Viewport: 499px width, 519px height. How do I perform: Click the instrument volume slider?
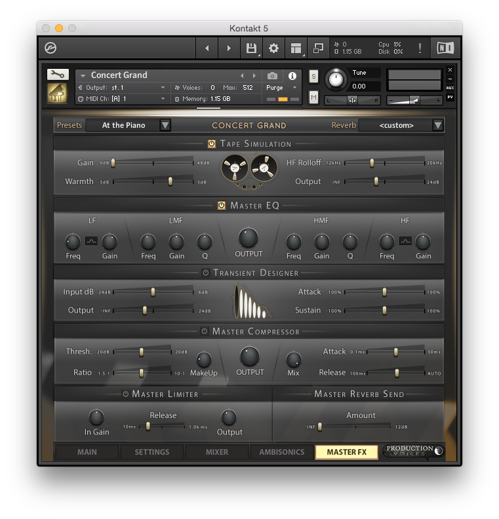point(414,100)
